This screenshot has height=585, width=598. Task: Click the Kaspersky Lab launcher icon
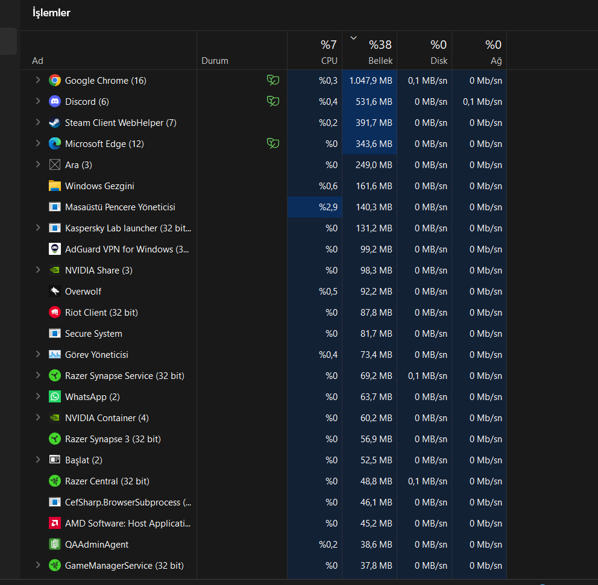55,228
